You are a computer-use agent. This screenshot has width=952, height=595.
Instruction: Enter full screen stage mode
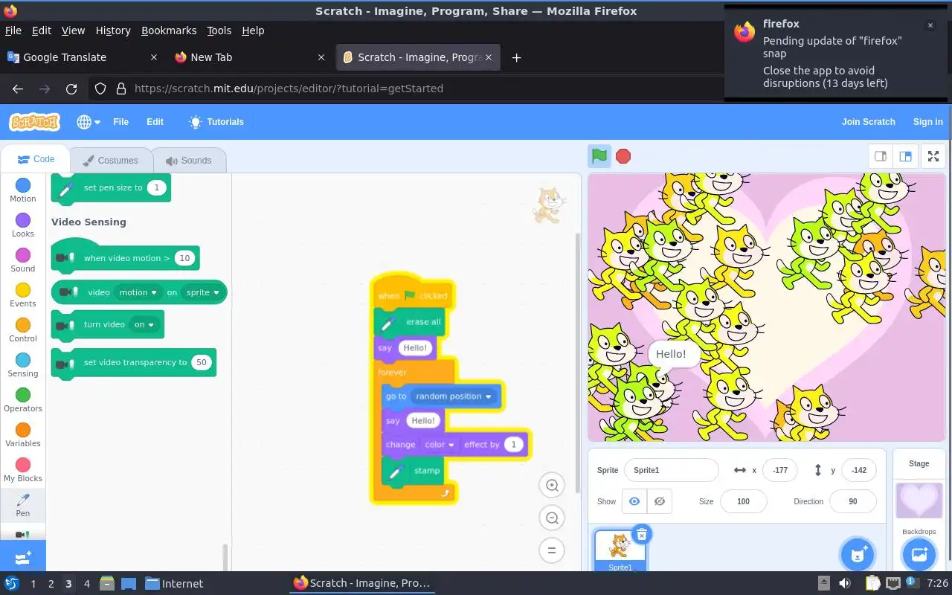pos(933,156)
